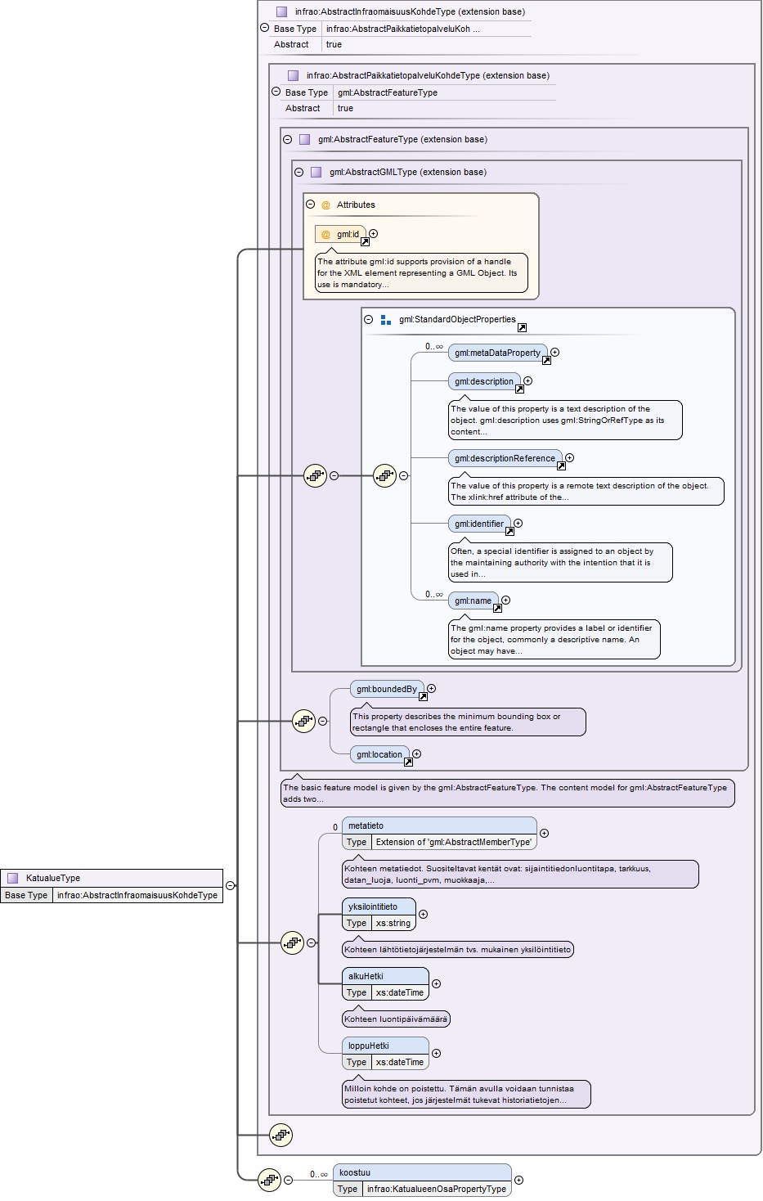Image resolution: width=763 pixels, height=1201 pixels.
Task: Click the AbstractPaikkatietopalveluKohdeType type icon
Action: tap(293, 75)
